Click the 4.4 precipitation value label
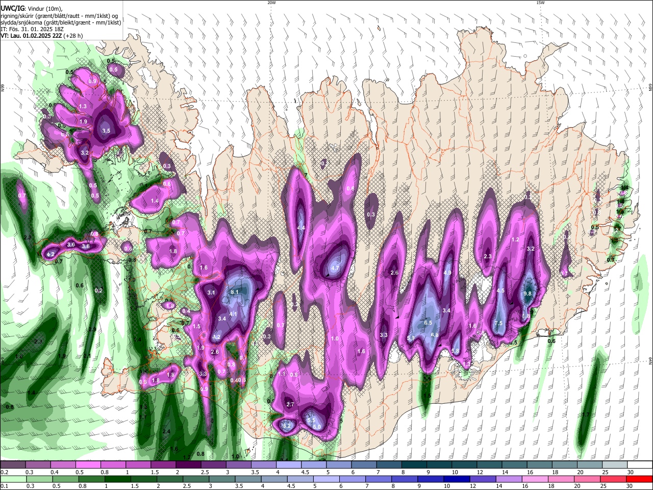Viewport: 653px width, 490px height. tap(301, 228)
